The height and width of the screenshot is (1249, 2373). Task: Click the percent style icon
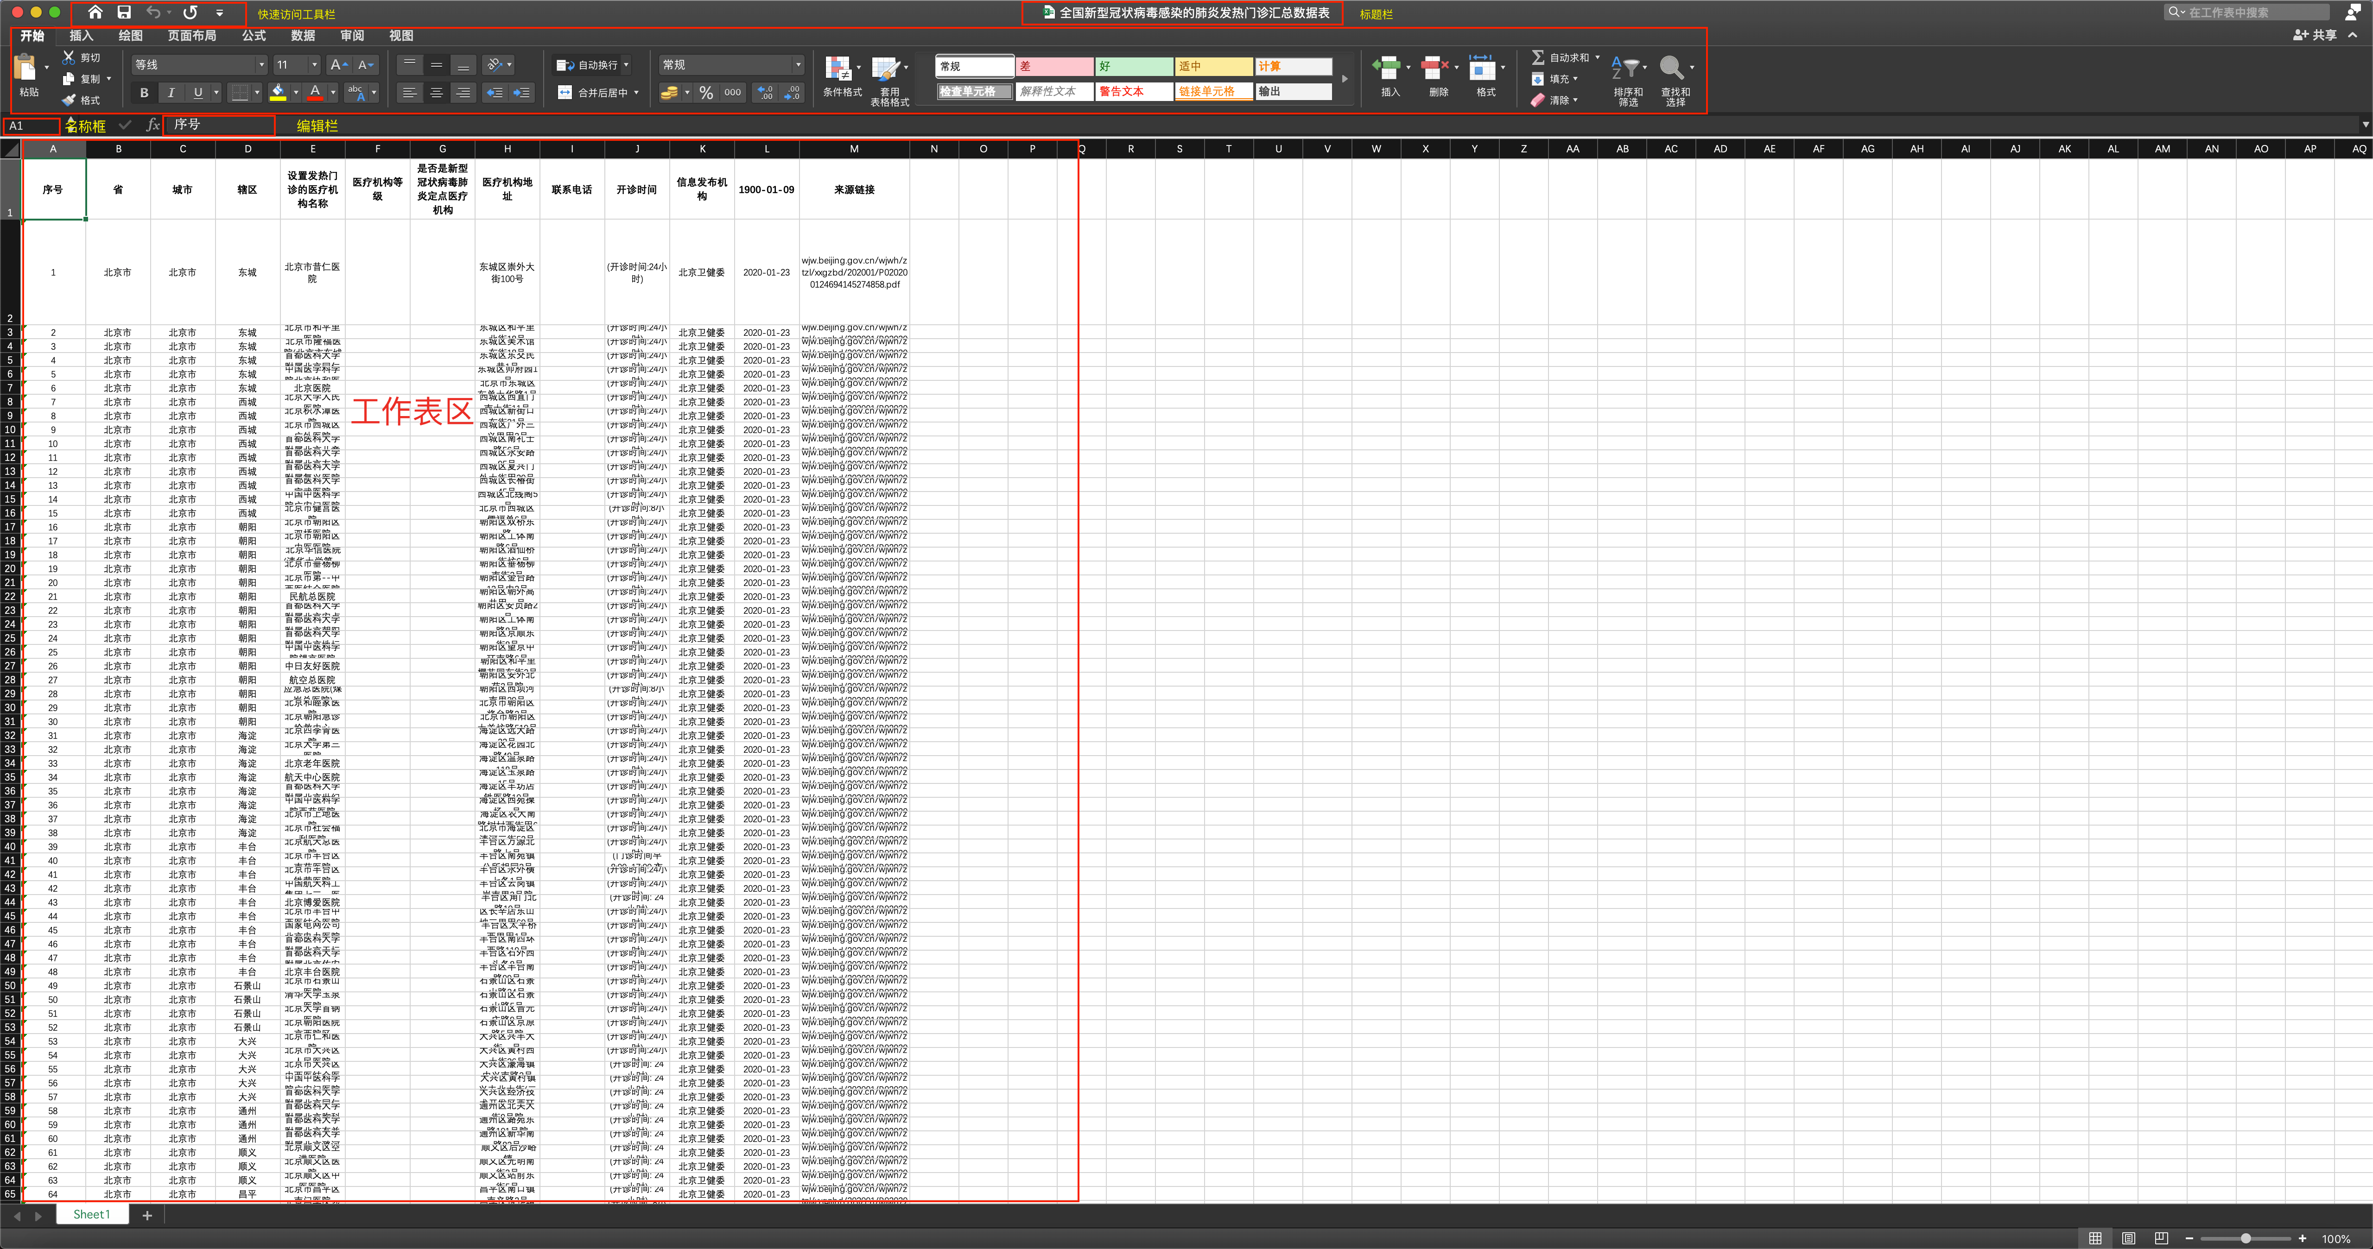pyautogui.click(x=706, y=93)
